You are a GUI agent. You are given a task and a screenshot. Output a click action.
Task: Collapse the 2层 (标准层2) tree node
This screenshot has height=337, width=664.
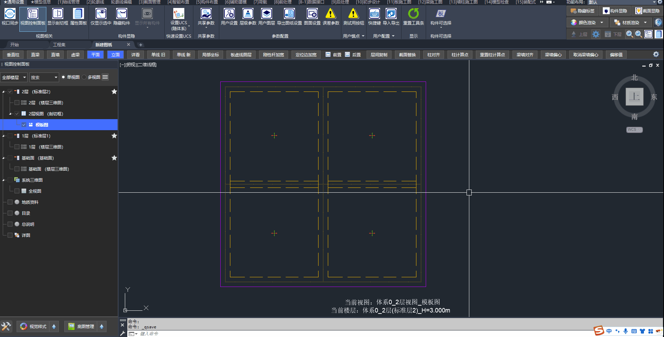[4, 92]
